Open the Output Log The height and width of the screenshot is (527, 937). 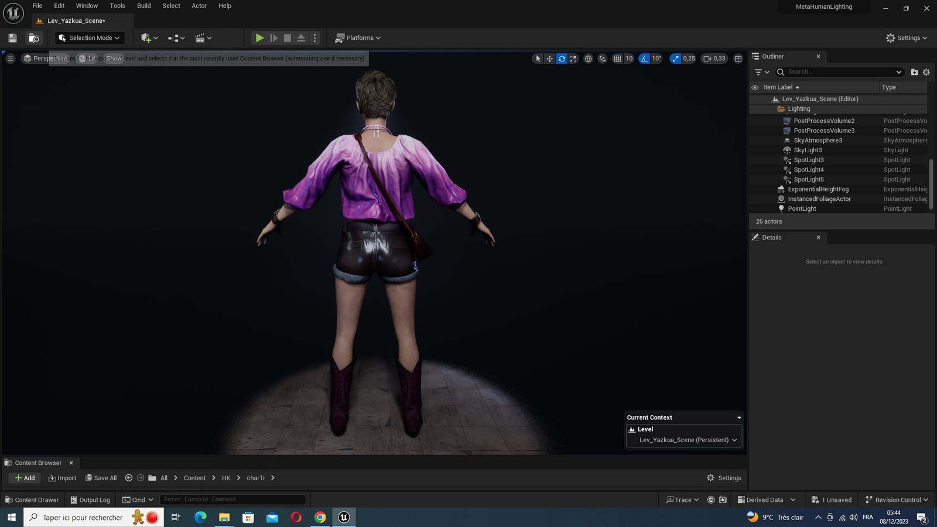90,500
